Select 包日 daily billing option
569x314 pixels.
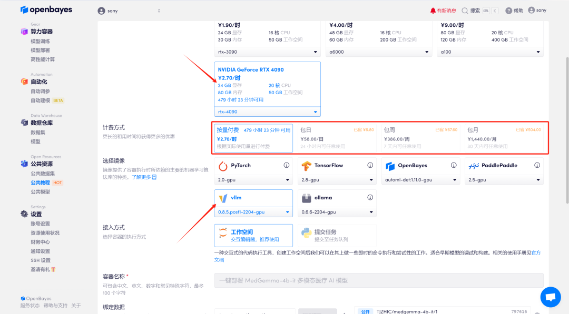tap(337, 138)
